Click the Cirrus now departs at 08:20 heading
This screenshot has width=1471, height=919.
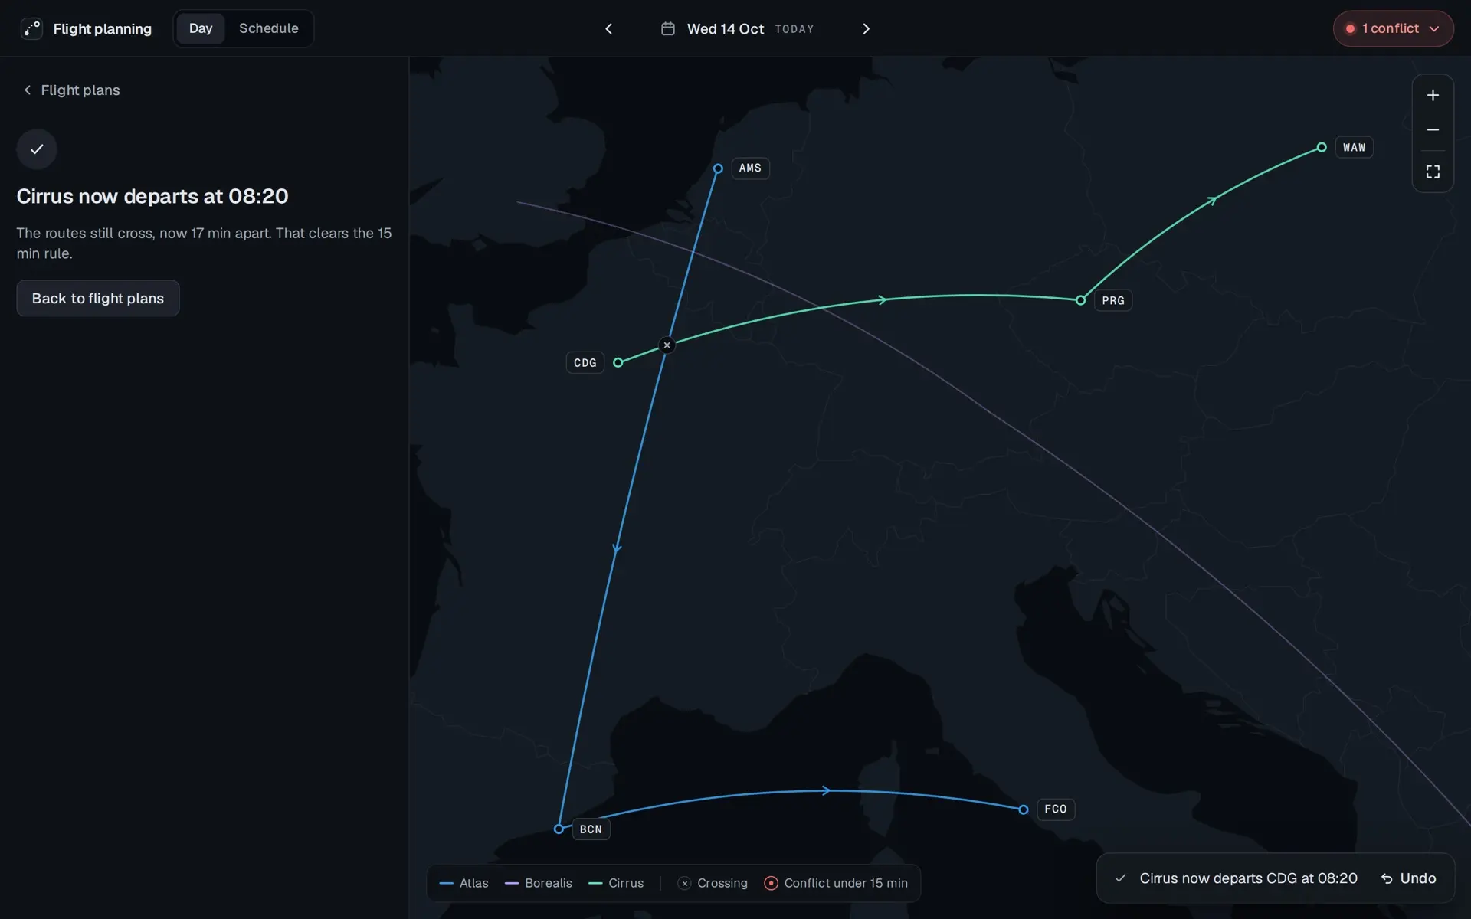tap(152, 196)
